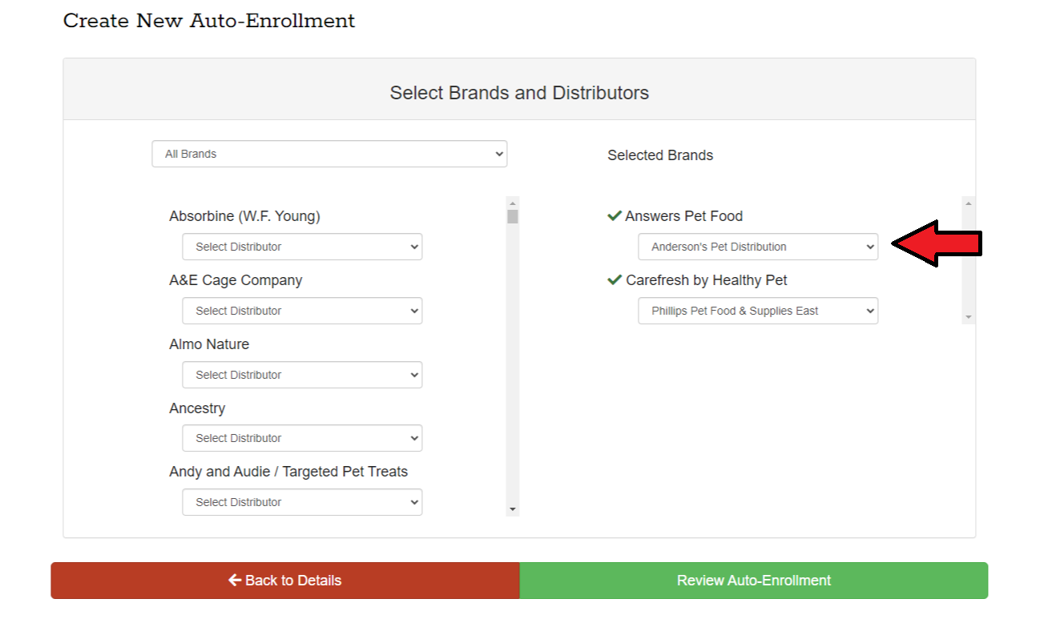Click the brand list scrollbar thumb
Image resolution: width=1056 pixels, height=619 pixels.
click(513, 217)
